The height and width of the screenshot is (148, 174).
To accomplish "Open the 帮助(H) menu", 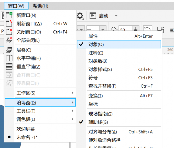I will [41, 6].
